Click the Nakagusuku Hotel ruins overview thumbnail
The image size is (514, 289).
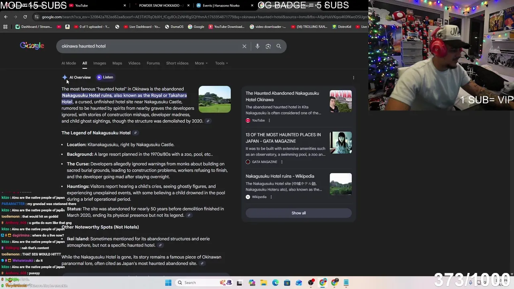214,99
